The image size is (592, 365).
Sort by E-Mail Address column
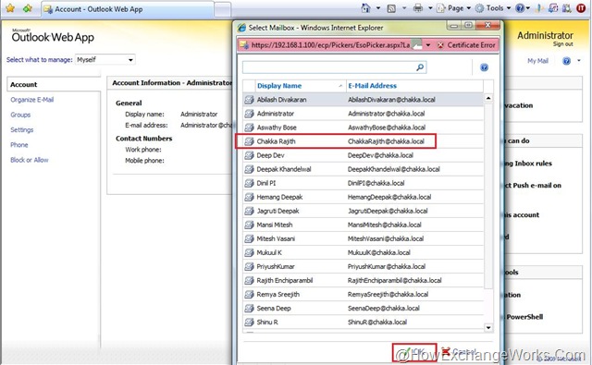414,86
